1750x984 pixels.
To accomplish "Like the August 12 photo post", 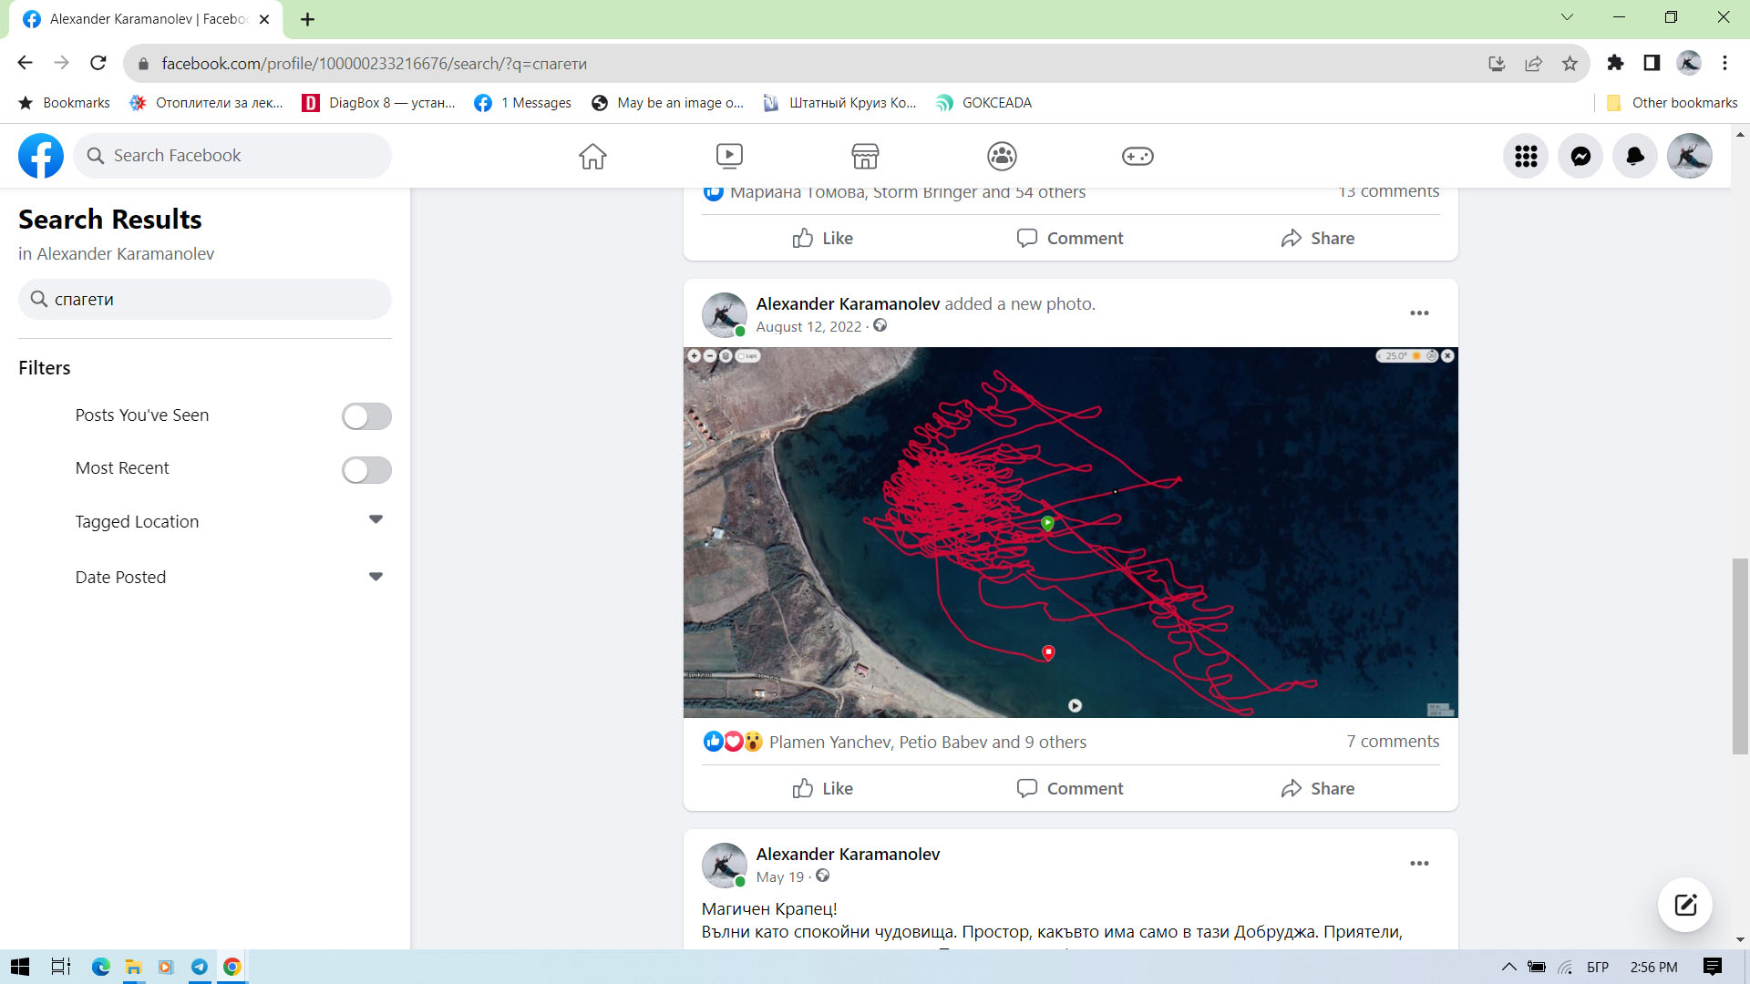I will (x=822, y=788).
